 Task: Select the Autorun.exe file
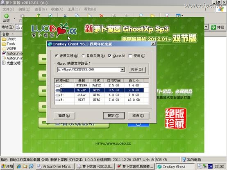point(12,53)
